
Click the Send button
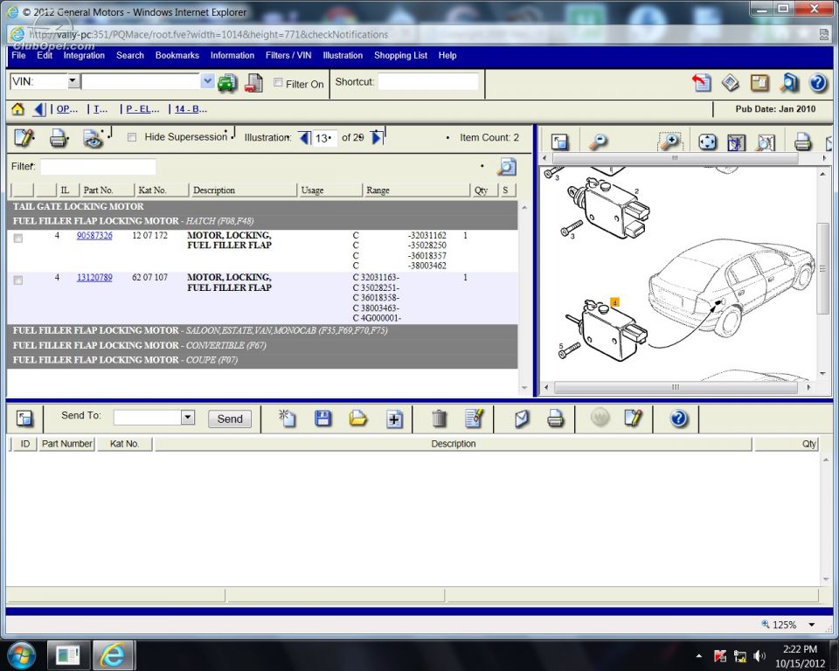point(230,419)
